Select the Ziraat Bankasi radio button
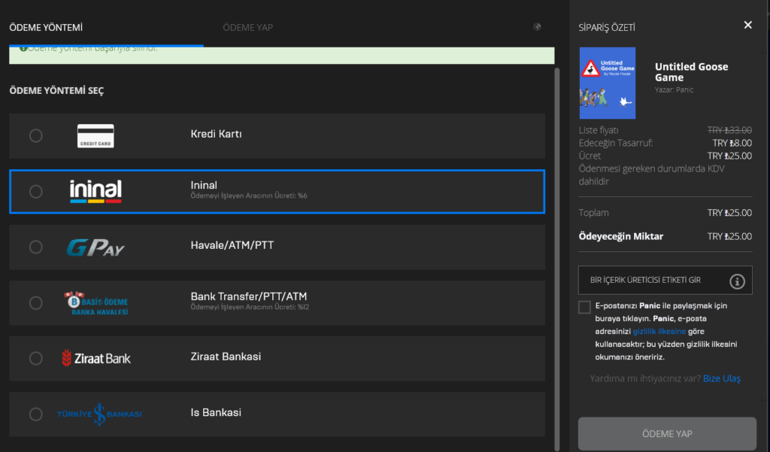 pyautogui.click(x=36, y=358)
